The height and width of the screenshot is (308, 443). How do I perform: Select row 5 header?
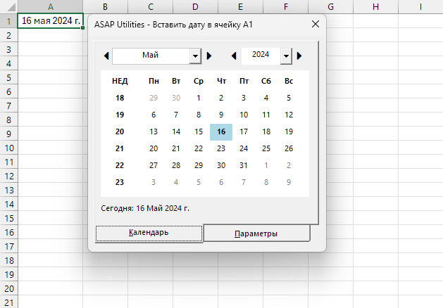8,77
